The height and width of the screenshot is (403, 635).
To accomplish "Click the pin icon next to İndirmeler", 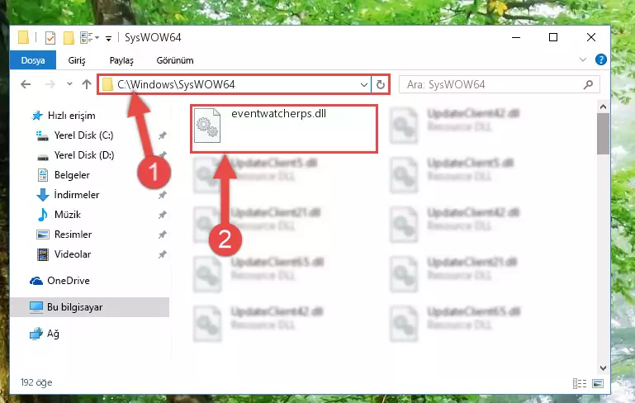I will 163,195.
